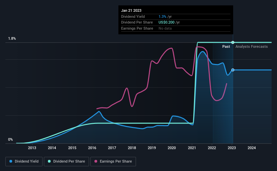Click the pink Earnings Per Share legend dot
Image resolution: width=277 pixels, height=171 pixels.
tap(96, 161)
